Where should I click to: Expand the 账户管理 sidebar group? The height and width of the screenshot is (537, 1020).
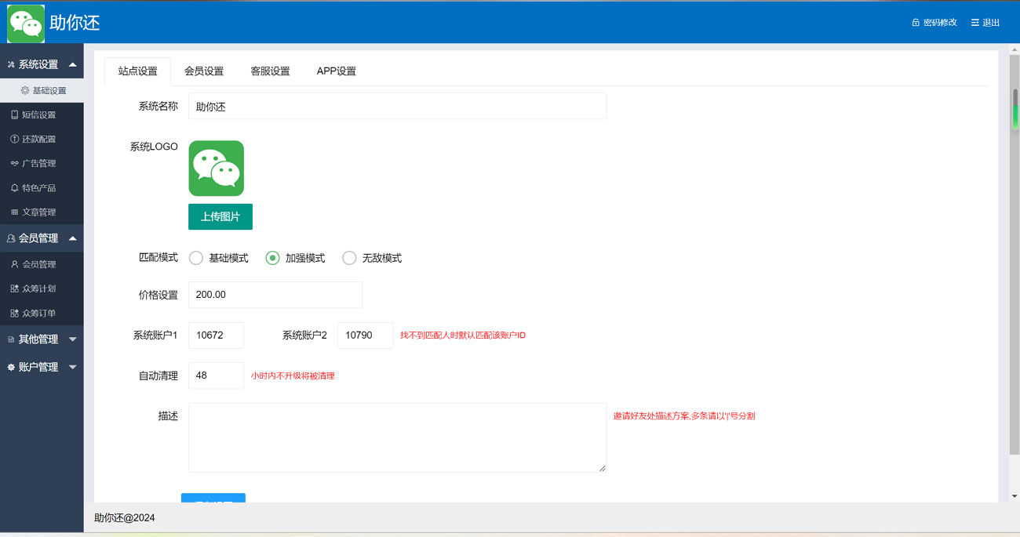[42, 366]
